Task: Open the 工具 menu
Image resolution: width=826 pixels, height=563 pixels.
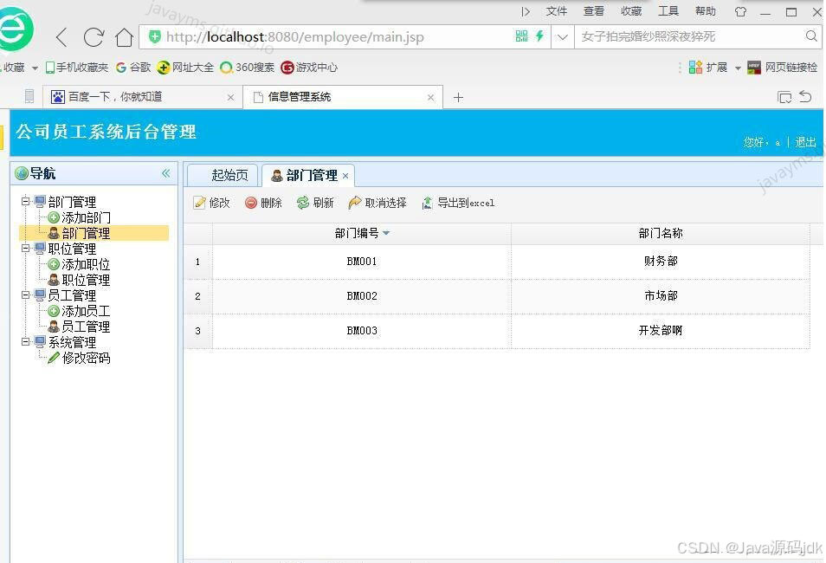Action: (x=668, y=11)
